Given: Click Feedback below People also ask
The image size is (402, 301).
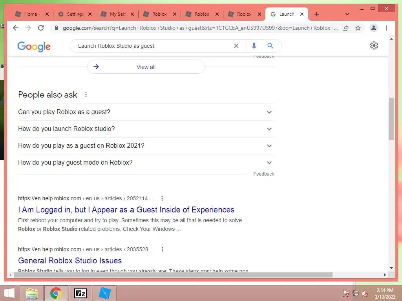Looking at the screenshot, I should pyautogui.click(x=263, y=174).
